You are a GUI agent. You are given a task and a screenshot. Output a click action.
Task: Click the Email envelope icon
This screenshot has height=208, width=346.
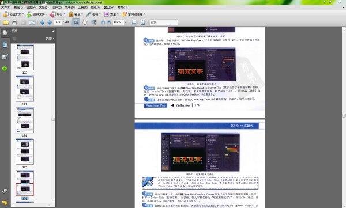point(32,22)
